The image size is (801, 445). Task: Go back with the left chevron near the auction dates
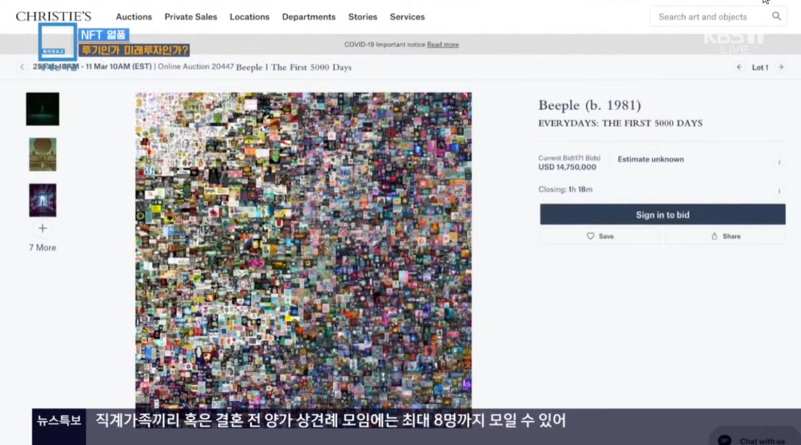(x=22, y=67)
